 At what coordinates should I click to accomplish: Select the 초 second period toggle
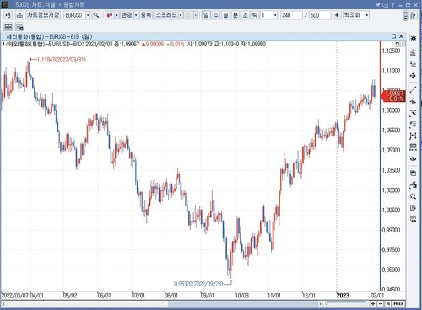(245, 15)
